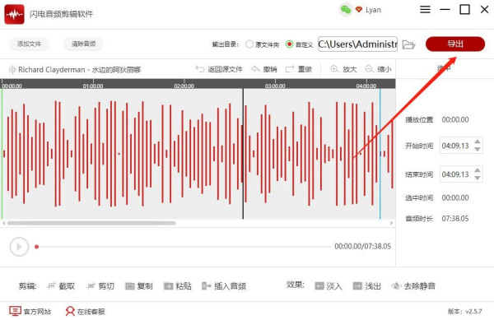Undo with the 撤销 icon
494x320 pixels.
[255, 69]
